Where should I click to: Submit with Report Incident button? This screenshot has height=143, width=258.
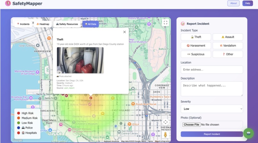(x=212, y=134)
